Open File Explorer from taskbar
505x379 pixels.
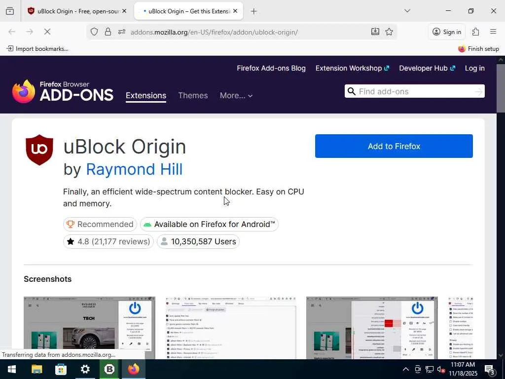point(36,369)
